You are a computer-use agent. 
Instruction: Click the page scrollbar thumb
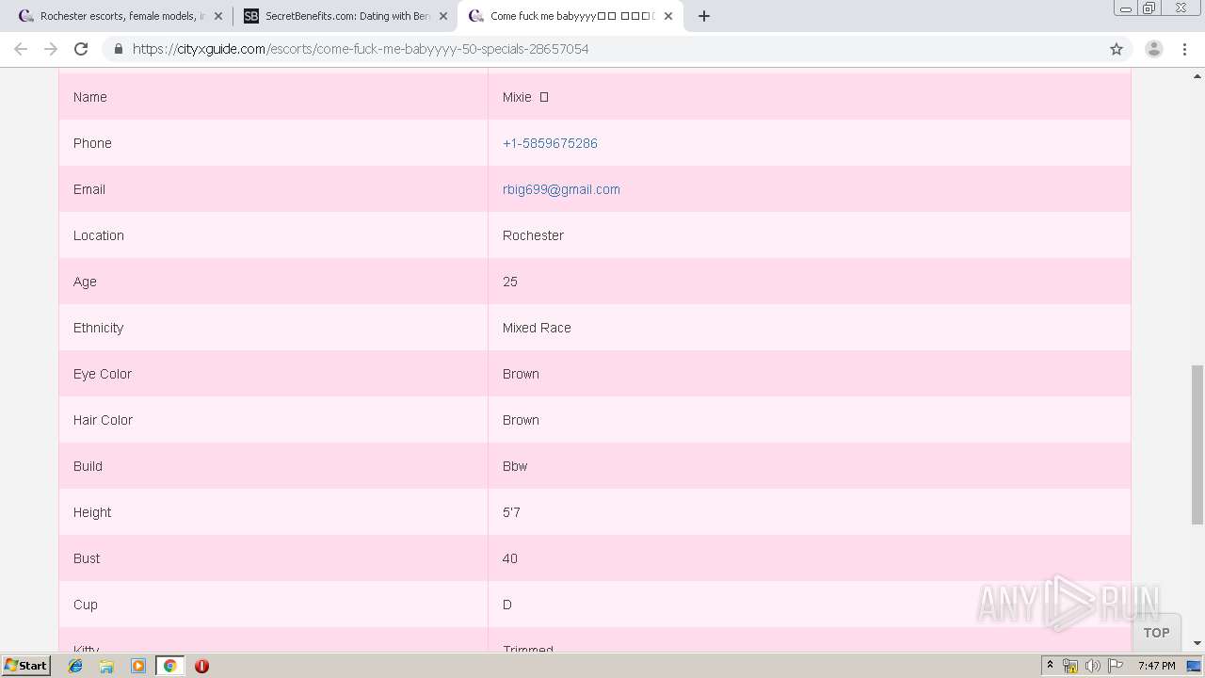pos(1197,444)
